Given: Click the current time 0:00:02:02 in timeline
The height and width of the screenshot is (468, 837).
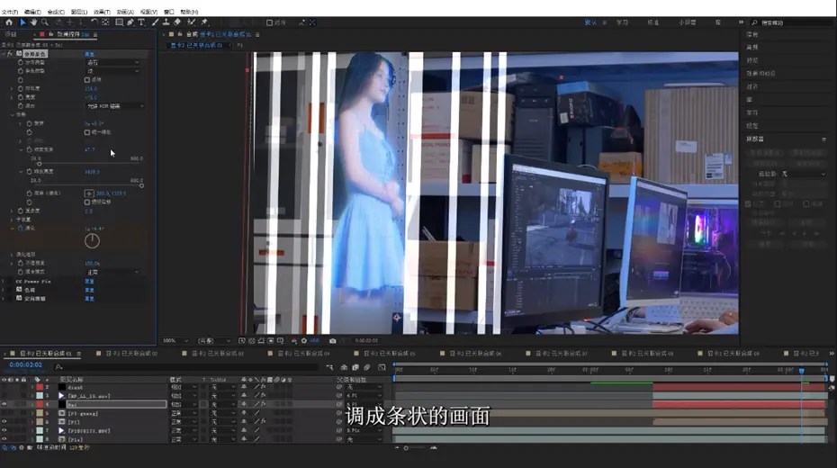Looking at the screenshot, I should [25, 365].
